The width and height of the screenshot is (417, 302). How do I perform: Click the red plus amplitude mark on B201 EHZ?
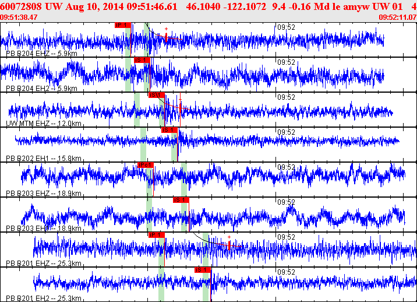229,237
